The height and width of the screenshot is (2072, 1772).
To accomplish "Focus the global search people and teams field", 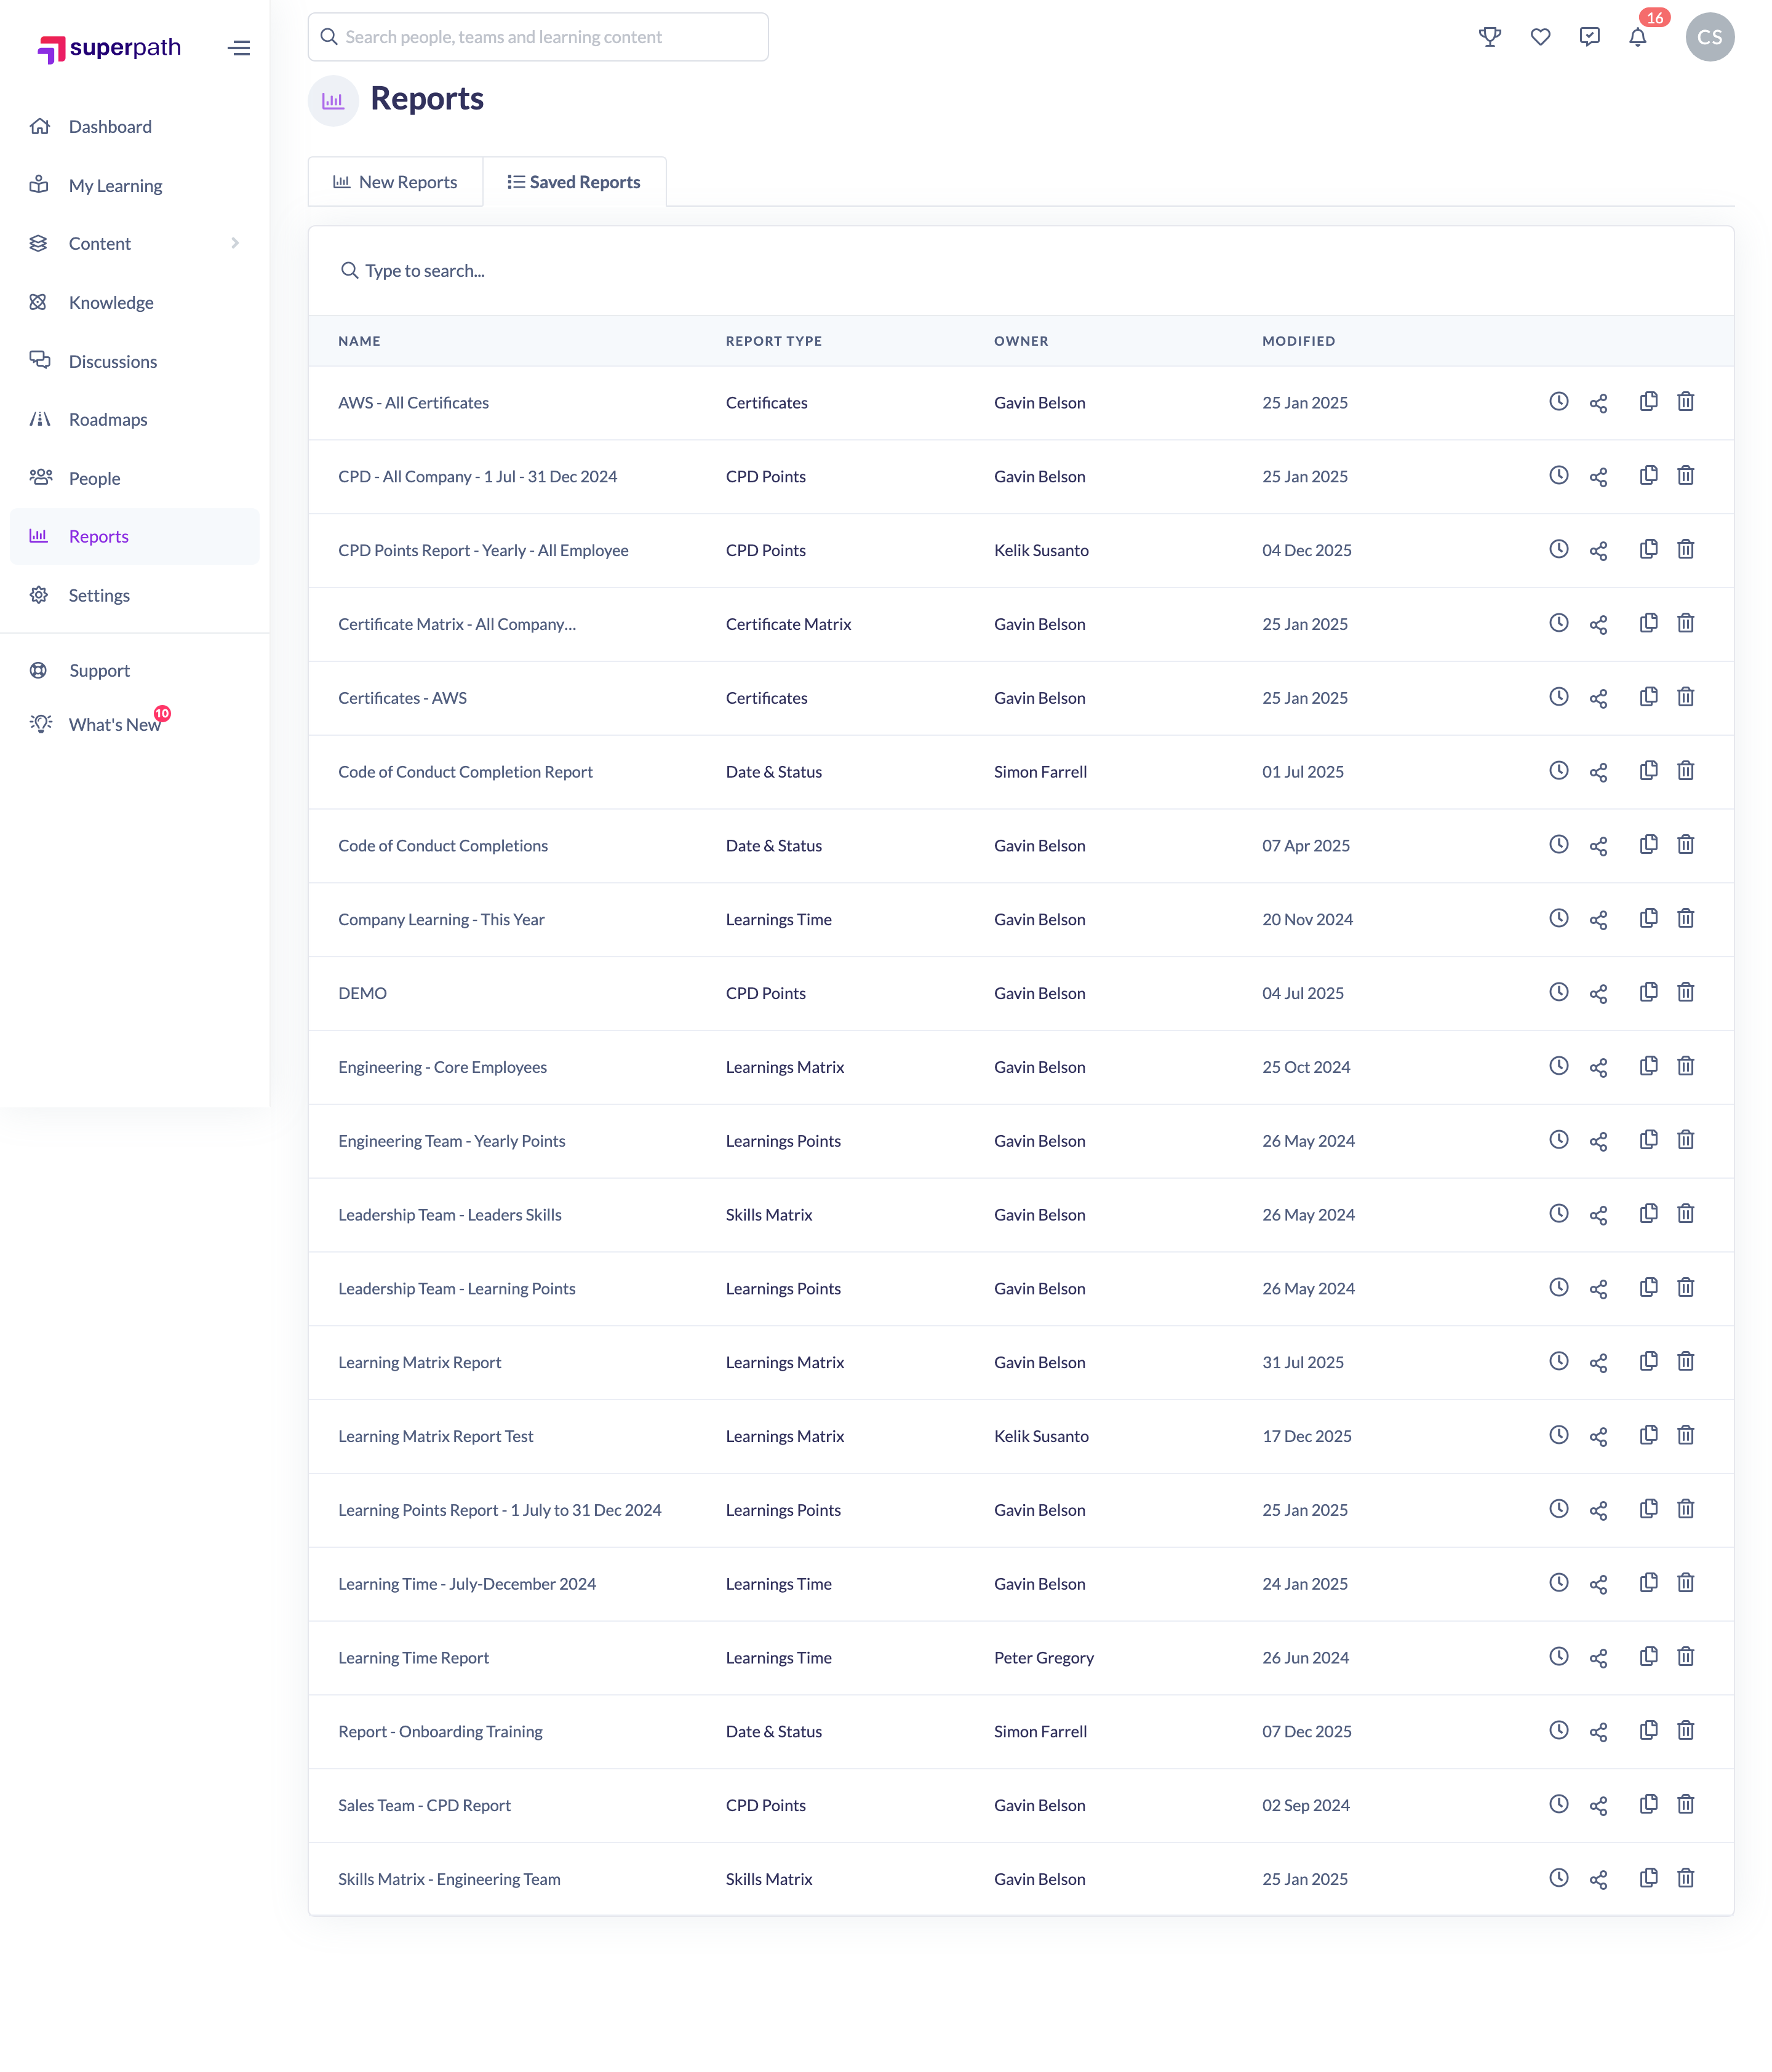I will pos(538,37).
